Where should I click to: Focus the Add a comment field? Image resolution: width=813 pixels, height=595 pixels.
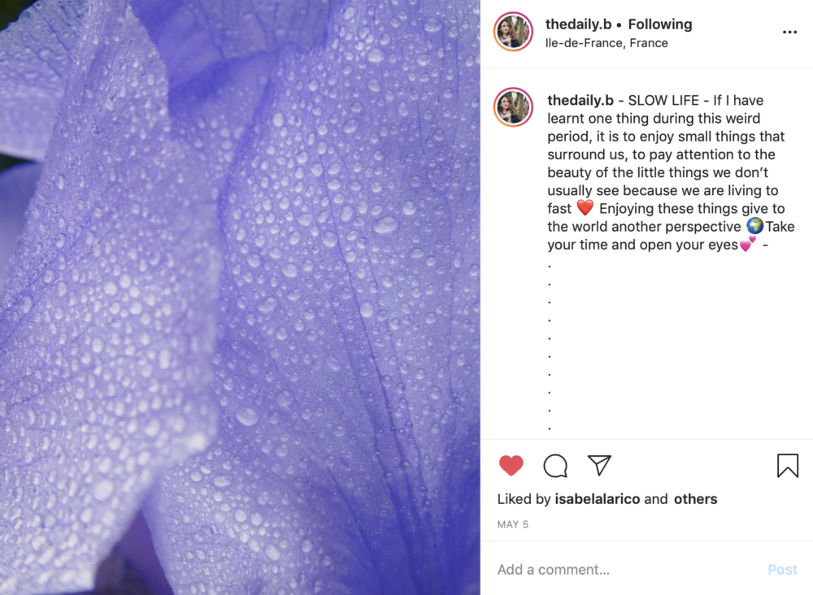click(x=628, y=570)
